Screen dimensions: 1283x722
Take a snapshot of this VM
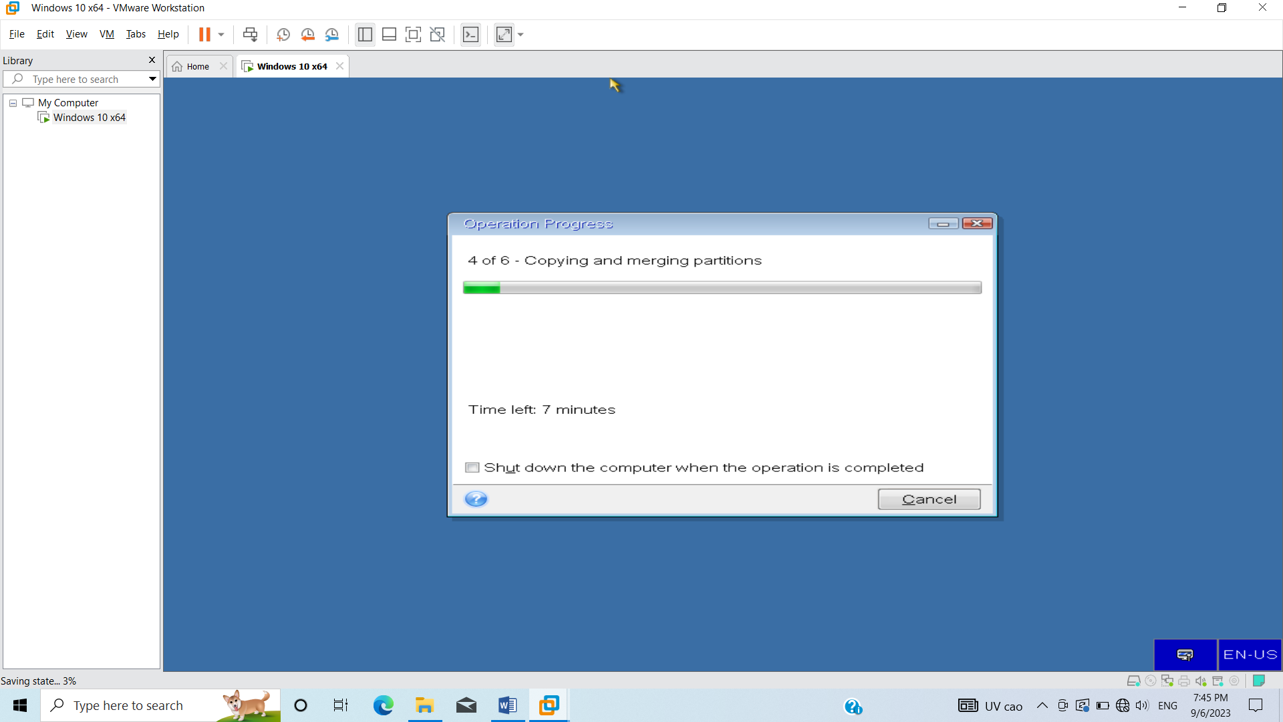click(283, 34)
